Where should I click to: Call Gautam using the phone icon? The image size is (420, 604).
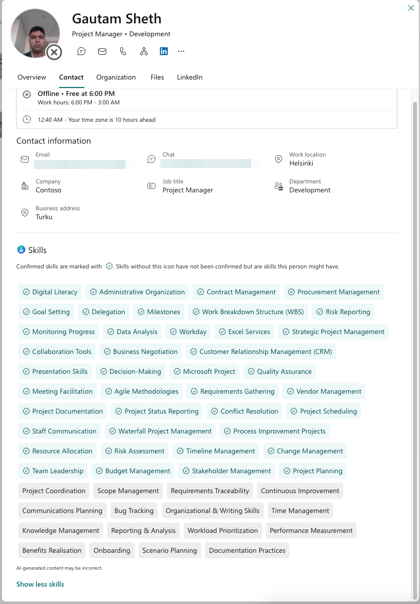[x=123, y=51]
